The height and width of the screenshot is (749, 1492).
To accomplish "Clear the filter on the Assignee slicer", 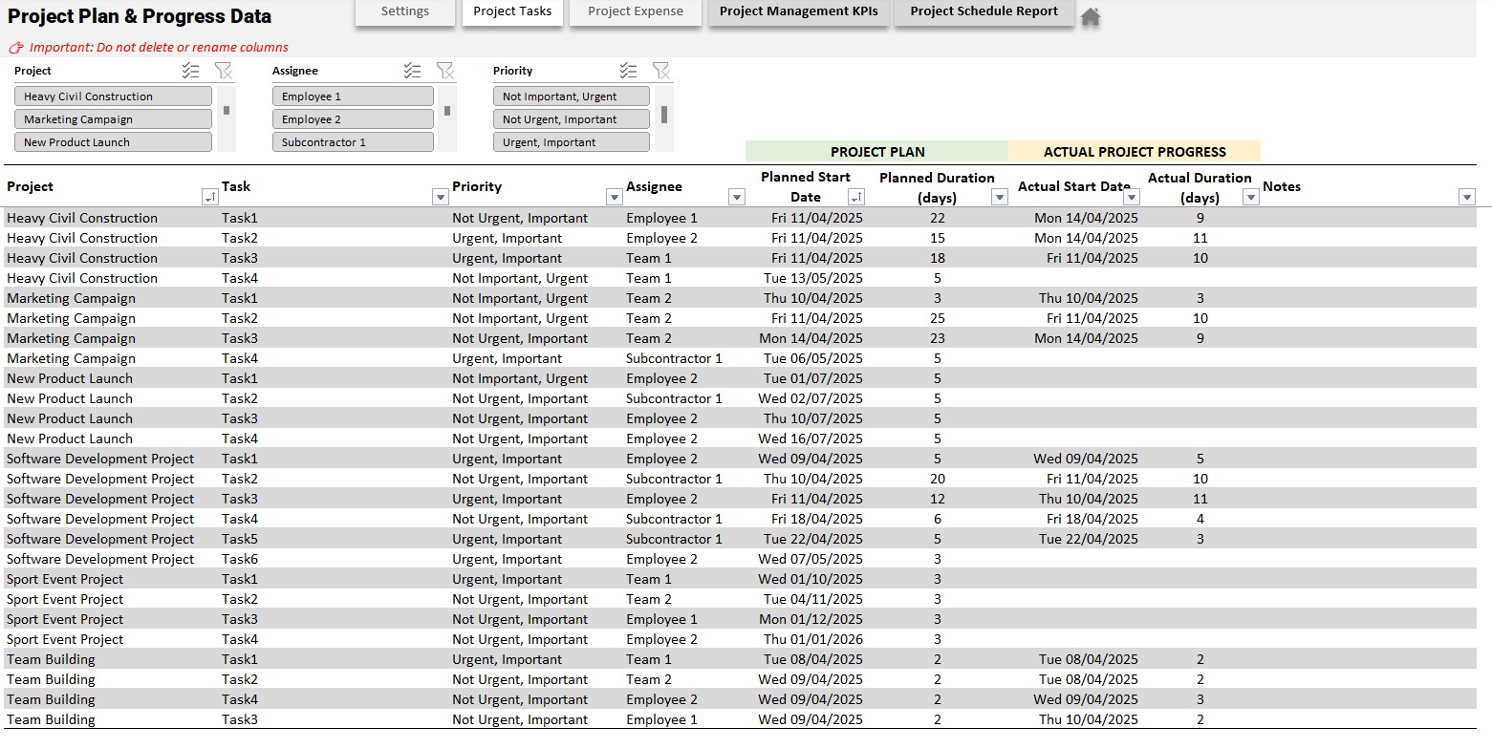I will coord(444,71).
